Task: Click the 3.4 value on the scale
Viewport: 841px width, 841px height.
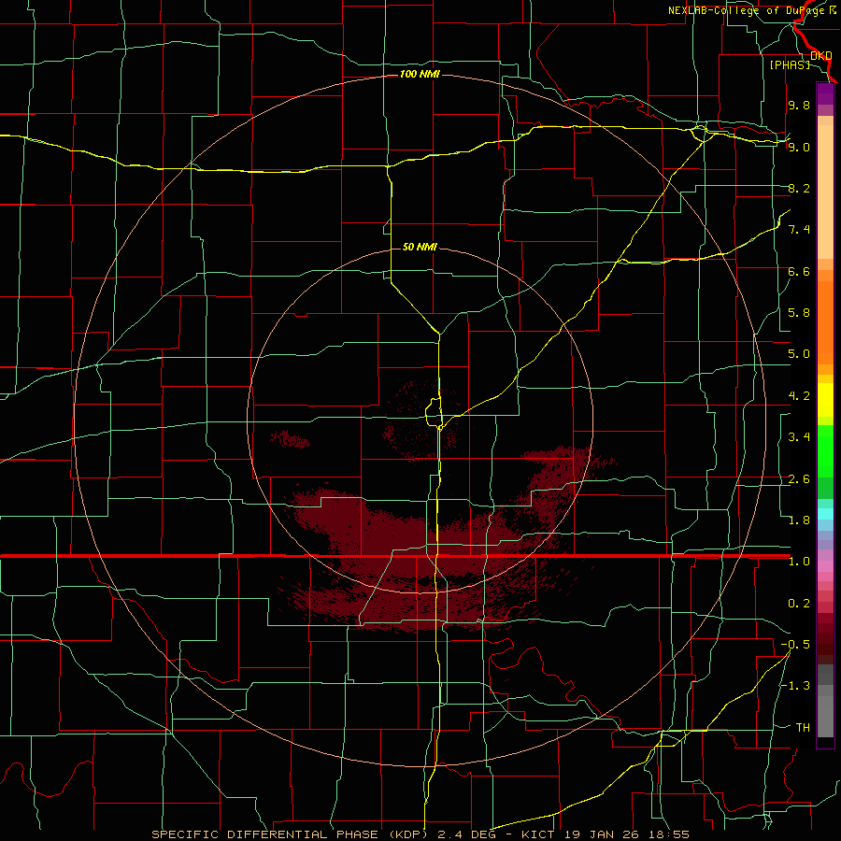Action: point(799,437)
